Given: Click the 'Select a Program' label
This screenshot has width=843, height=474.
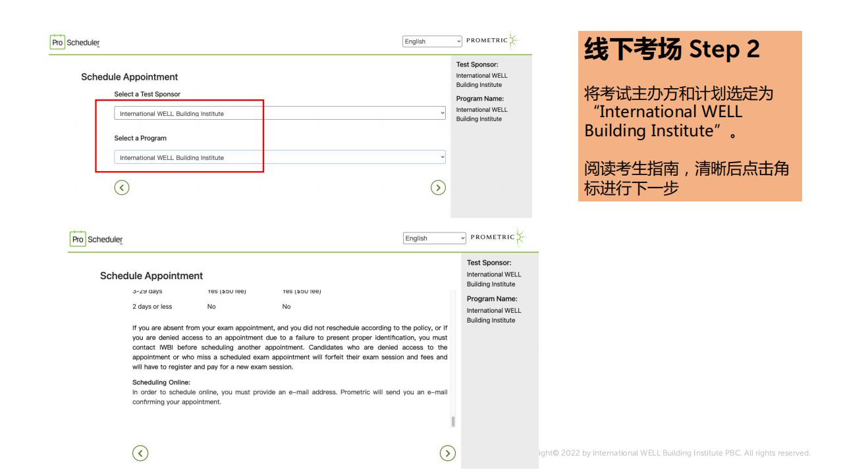Looking at the screenshot, I should [140, 138].
